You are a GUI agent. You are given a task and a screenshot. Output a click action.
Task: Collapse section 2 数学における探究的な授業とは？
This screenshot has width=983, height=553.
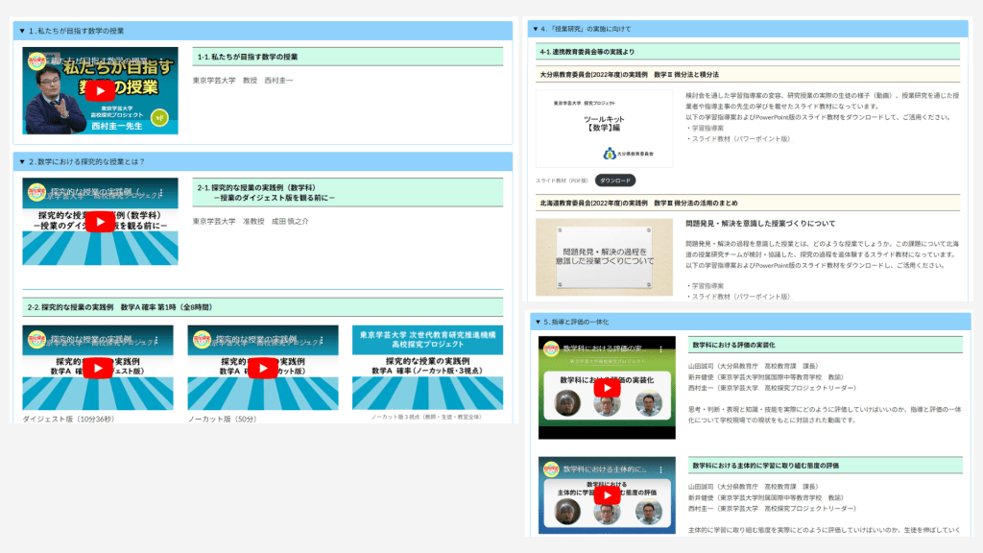tap(21, 161)
